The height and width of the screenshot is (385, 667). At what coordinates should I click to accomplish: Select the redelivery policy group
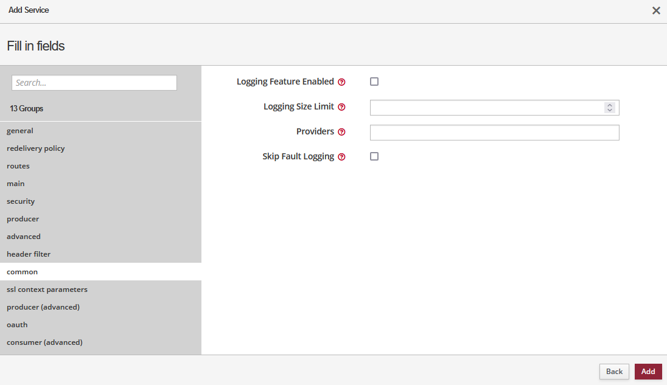35,148
